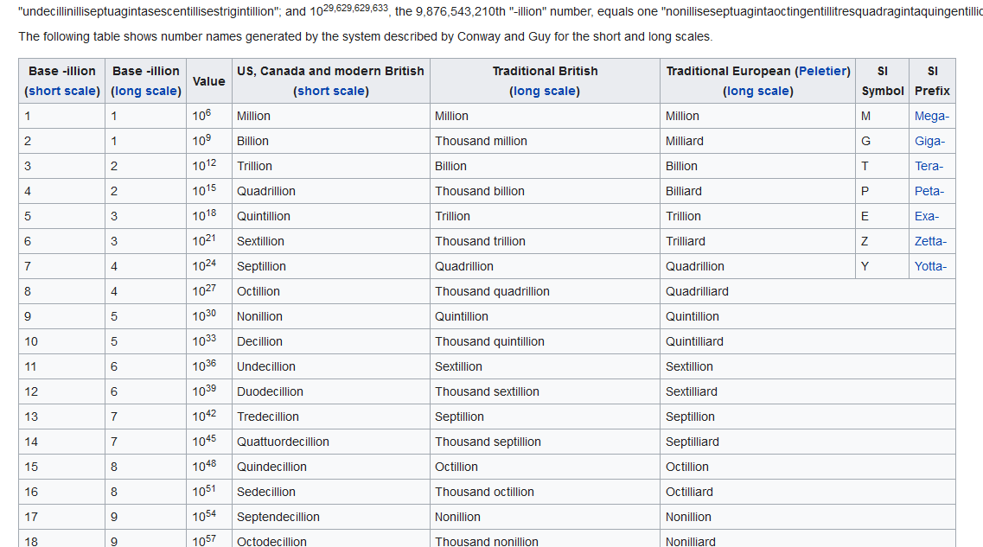983x547 pixels.
Task: Click the 'Nonillion' cell in the 10^30 row
Action: [331, 316]
